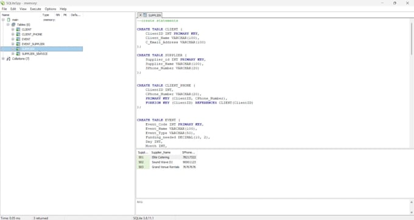Place cursor on CREATE TABLE CLIENT_PHONE line
The width and height of the screenshot is (414, 220).
tap(166, 85)
